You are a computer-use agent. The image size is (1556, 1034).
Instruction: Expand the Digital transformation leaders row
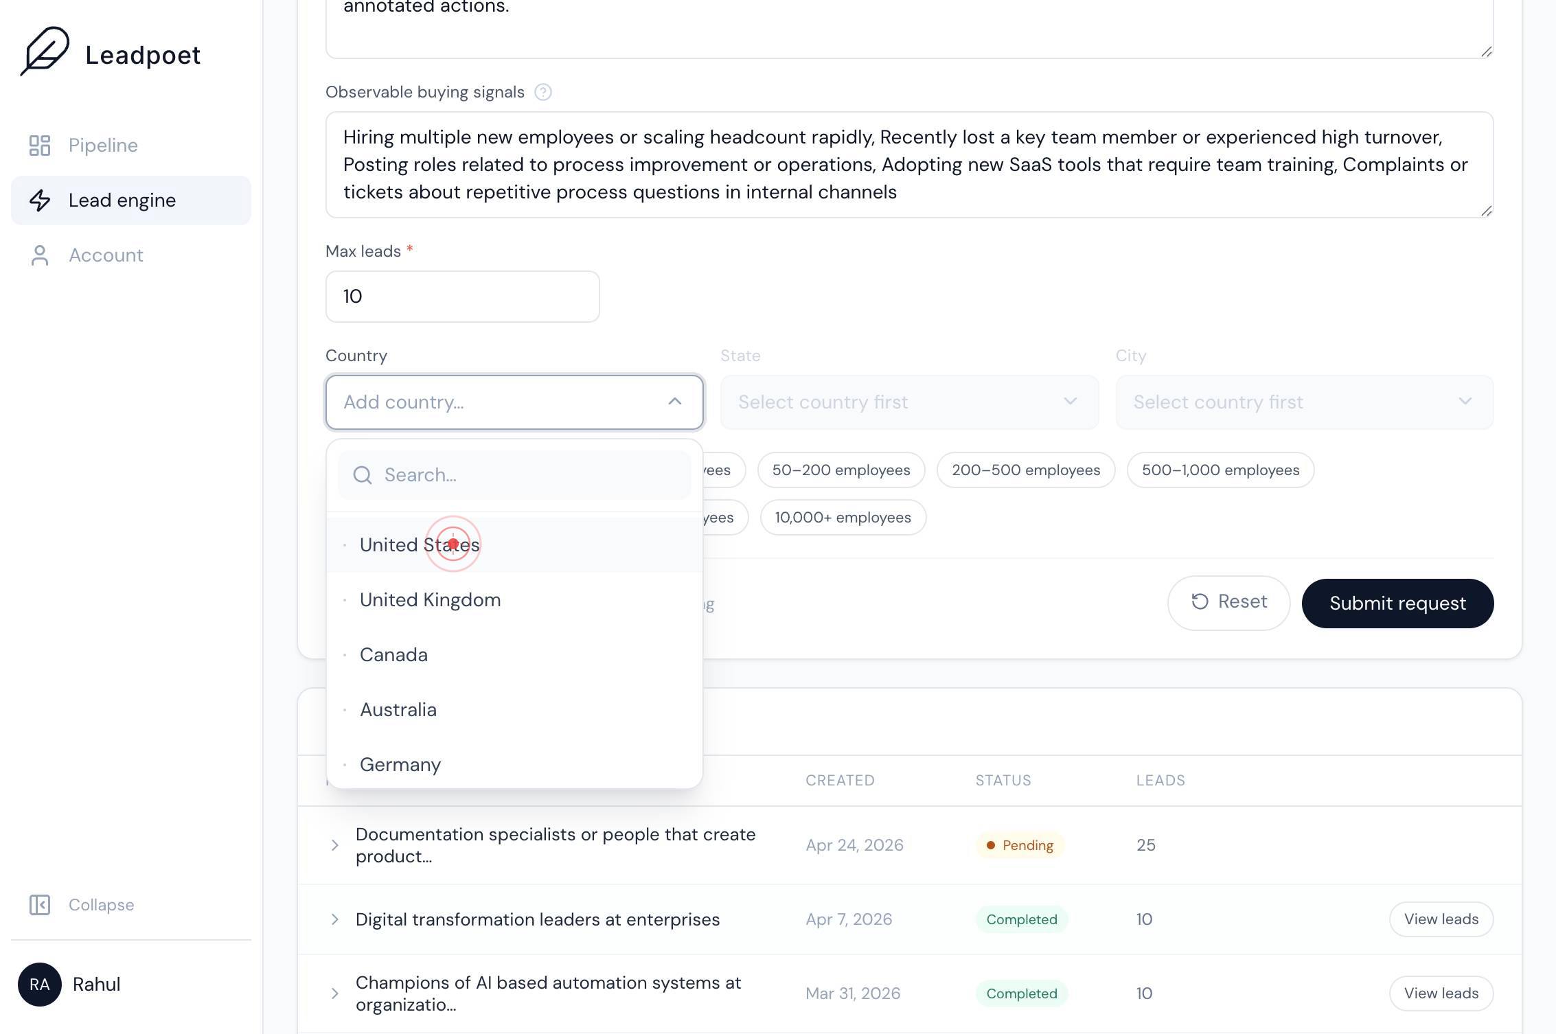[334, 919]
